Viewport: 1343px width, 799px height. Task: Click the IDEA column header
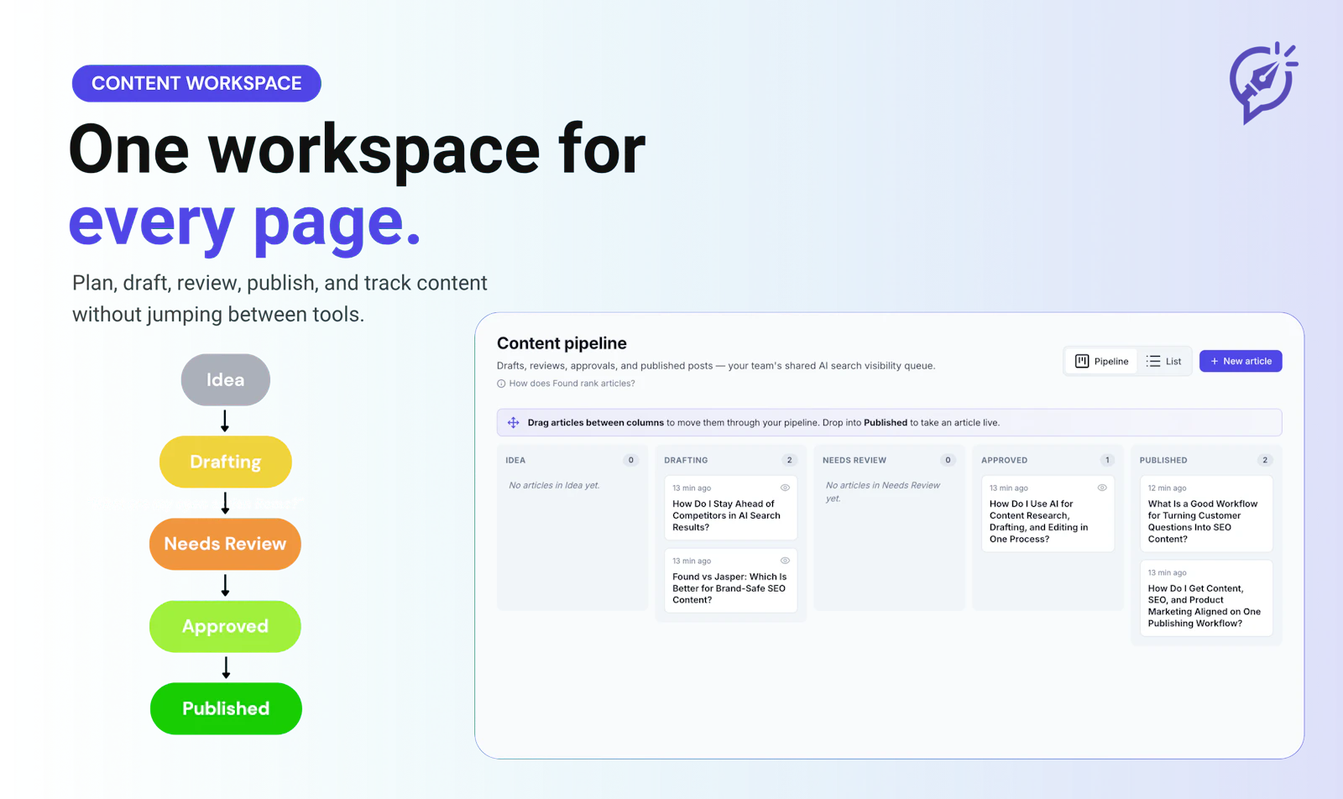[515, 460]
